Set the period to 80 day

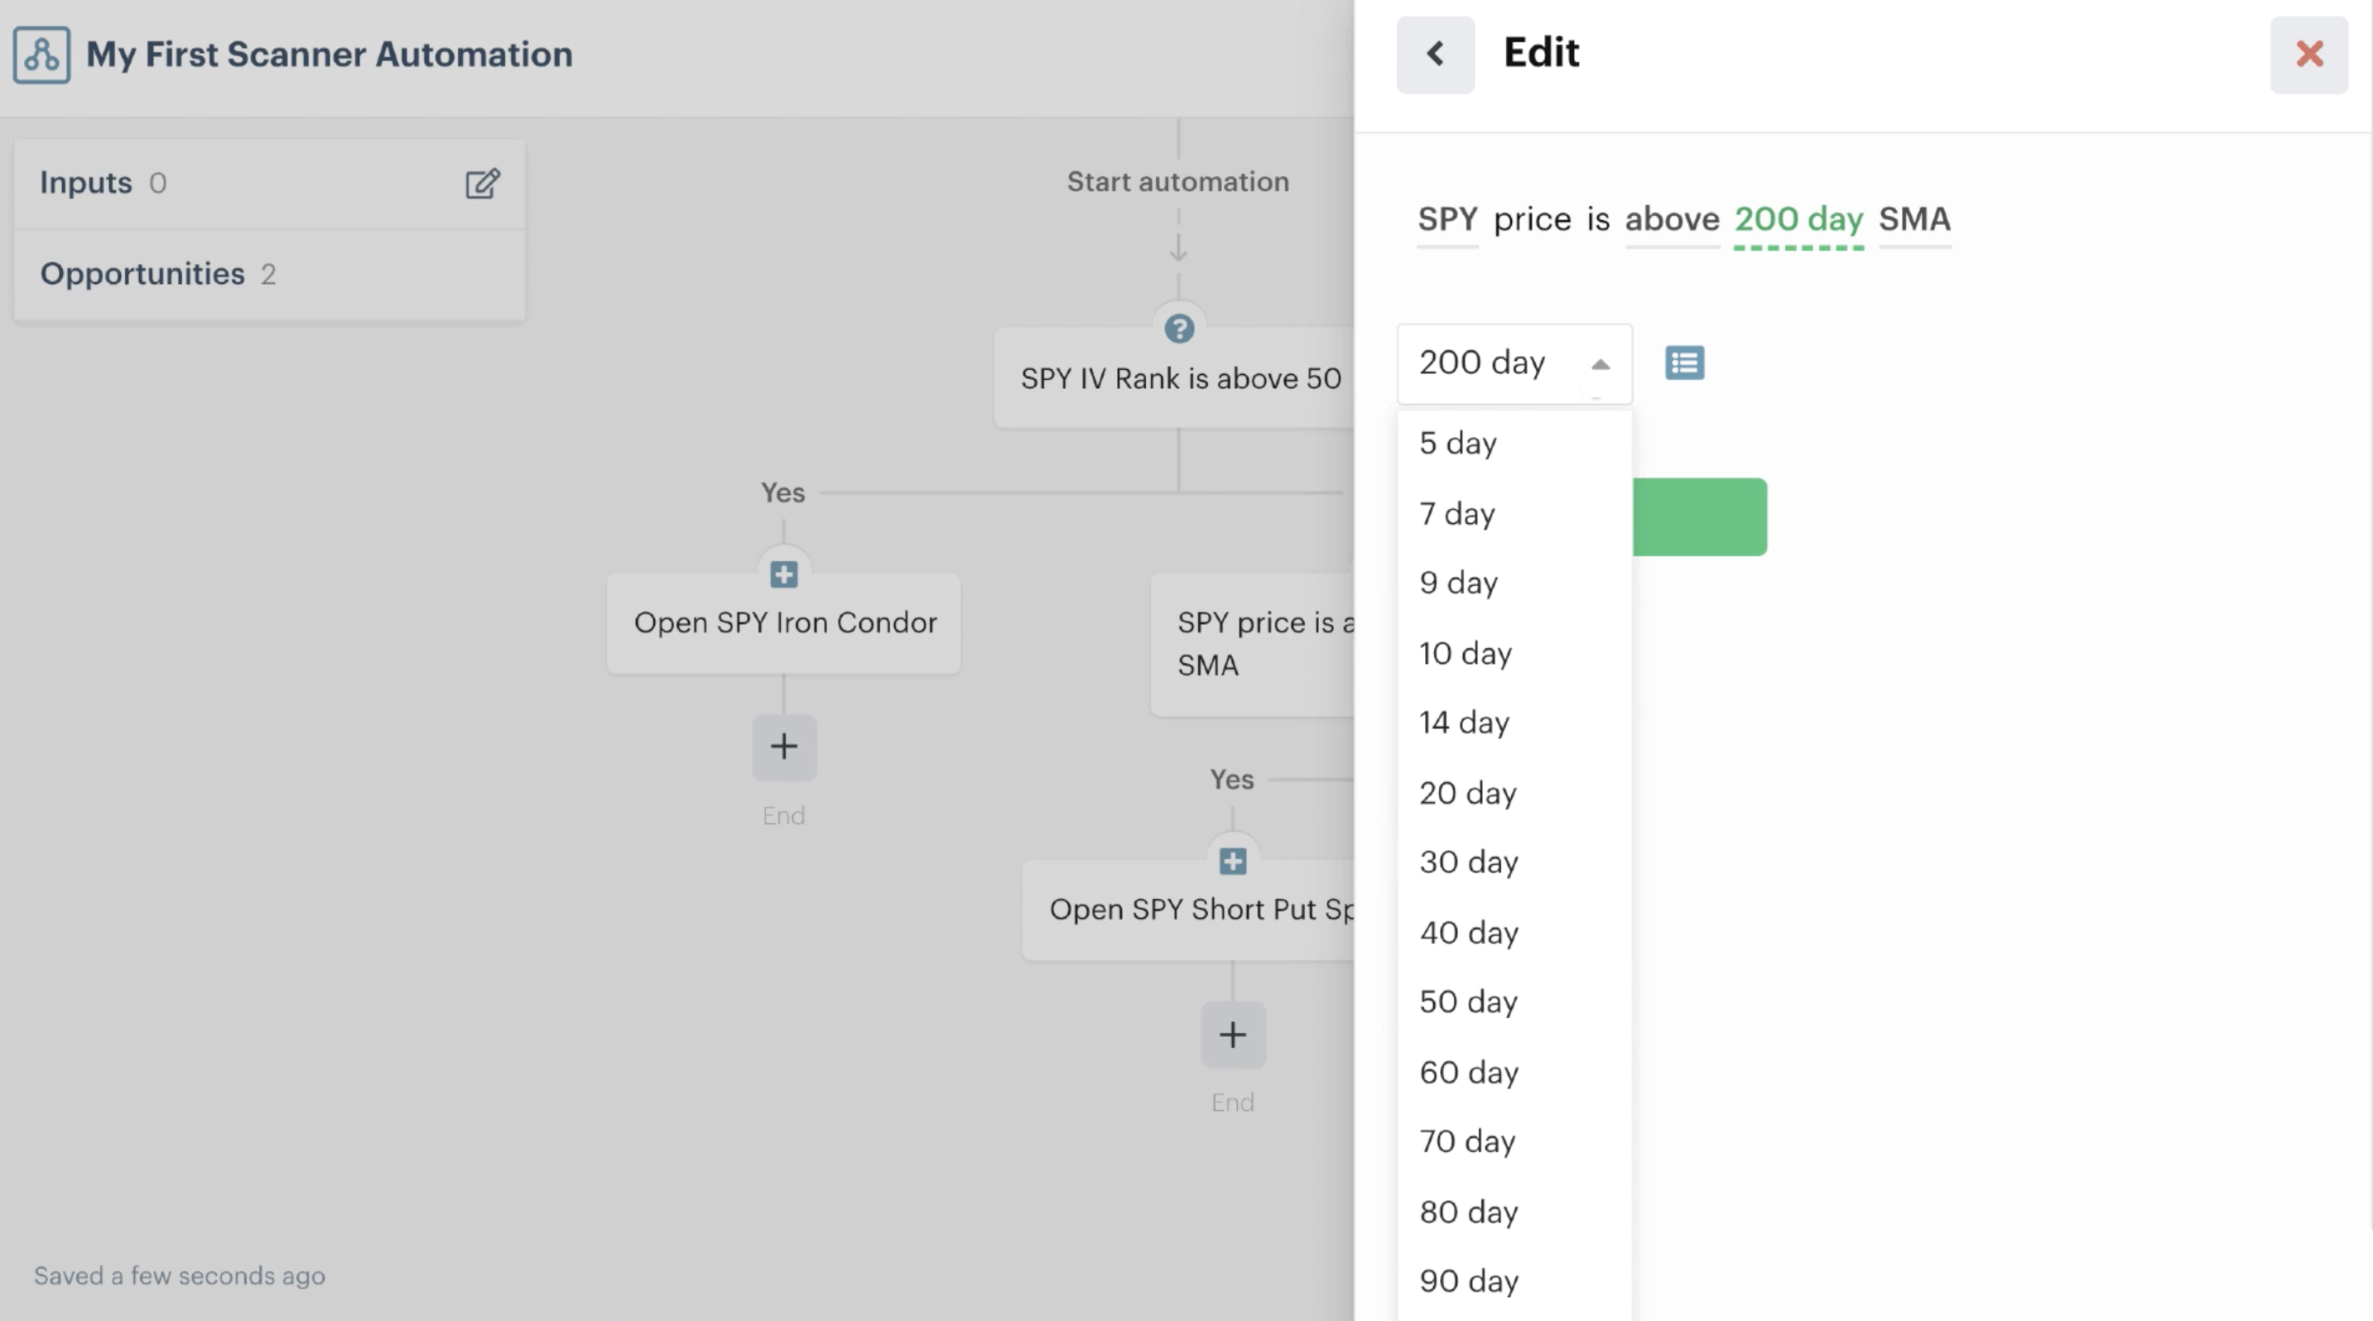[1514, 1213]
